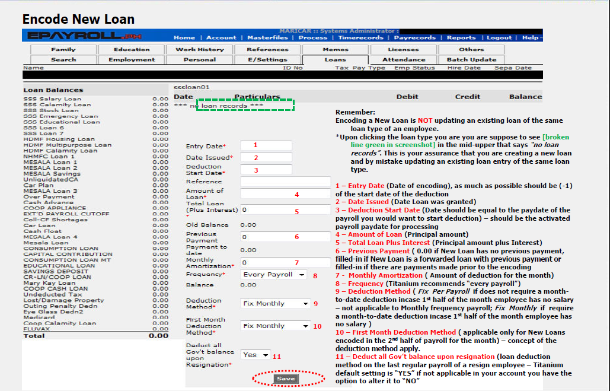Switch to the Personal tab
610x391 pixels.
coord(200,59)
